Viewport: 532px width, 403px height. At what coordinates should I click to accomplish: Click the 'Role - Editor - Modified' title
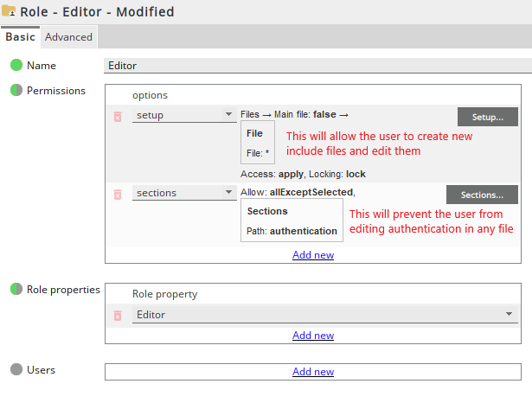[x=97, y=12]
